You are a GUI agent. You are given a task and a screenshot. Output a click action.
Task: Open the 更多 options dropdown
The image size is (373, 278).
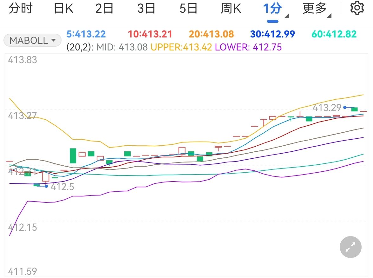pos(317,10)
